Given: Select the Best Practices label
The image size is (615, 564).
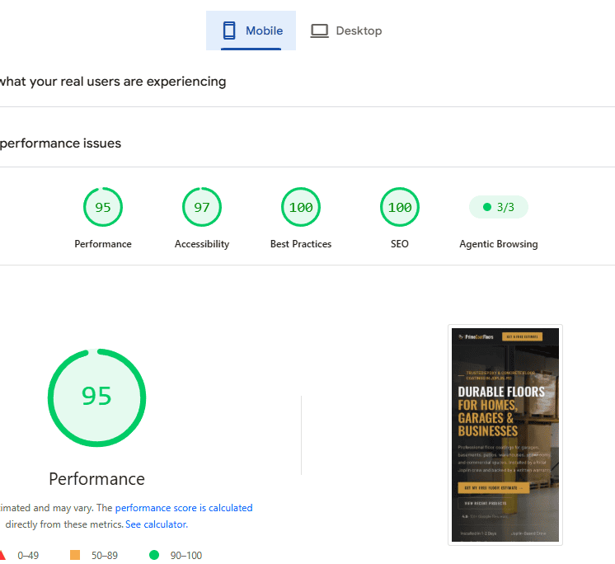Looking at the screenshot, I should [301, 244].
